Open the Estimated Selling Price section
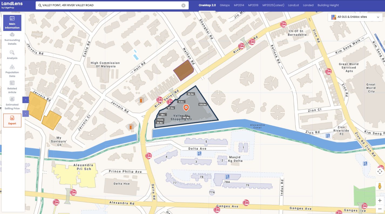 (12, 103)
